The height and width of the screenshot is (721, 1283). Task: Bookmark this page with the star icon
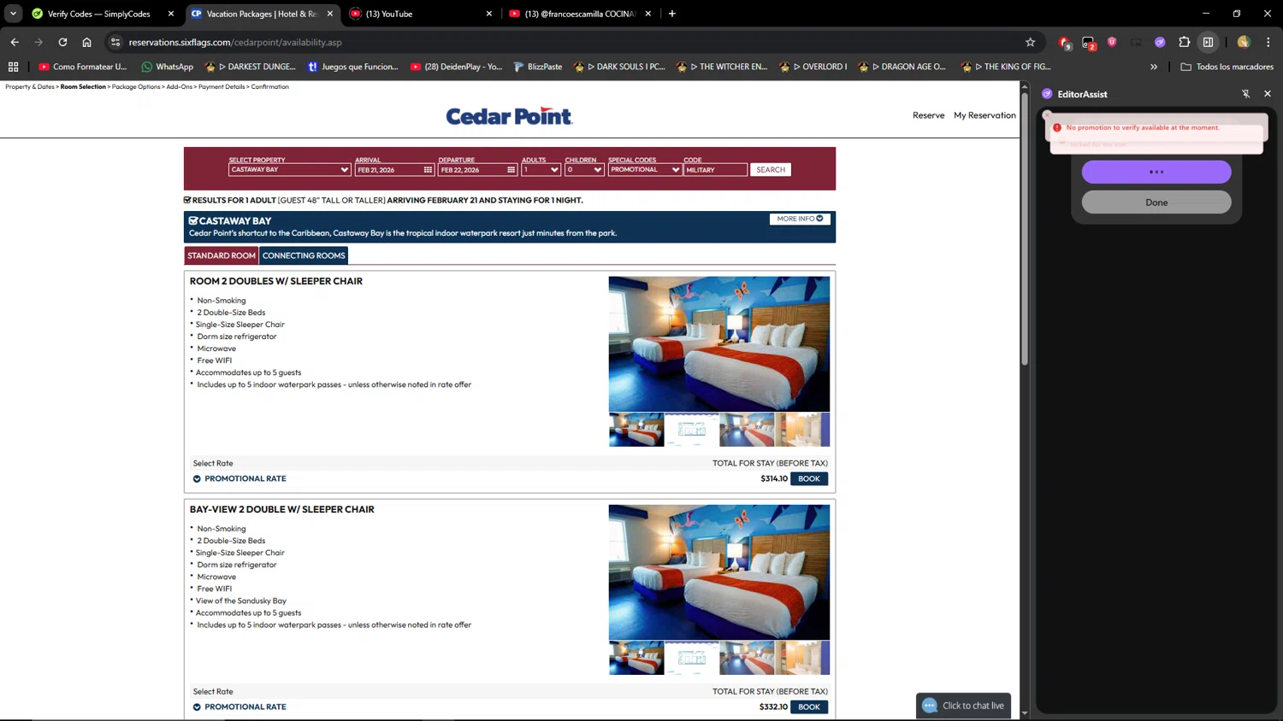pos(1030,42)
